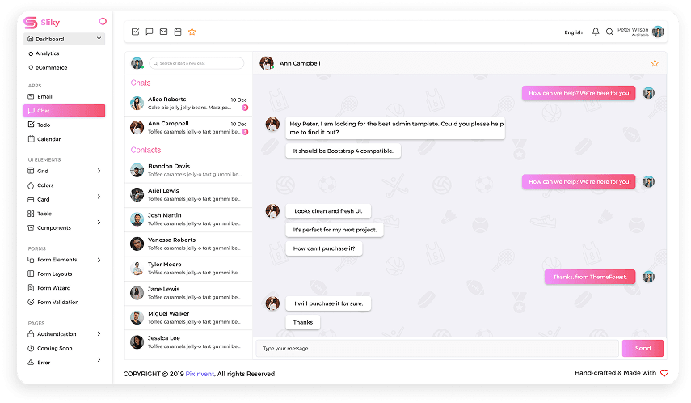Open the Calendar item in sidebar

48,139
